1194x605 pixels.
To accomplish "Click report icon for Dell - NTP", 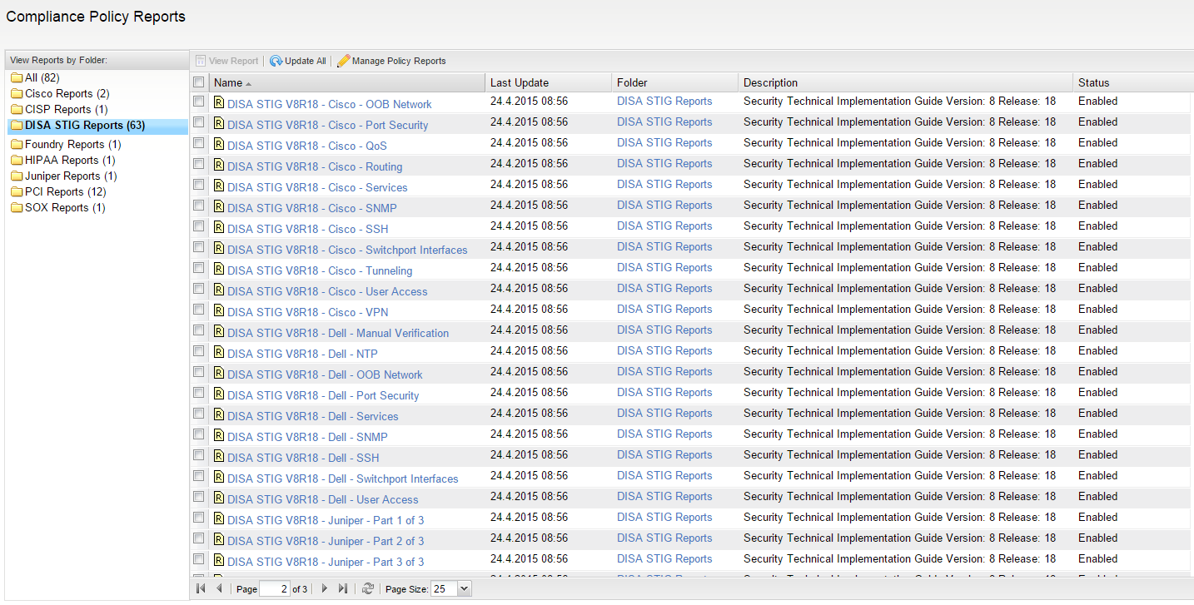I will (219, 352).
